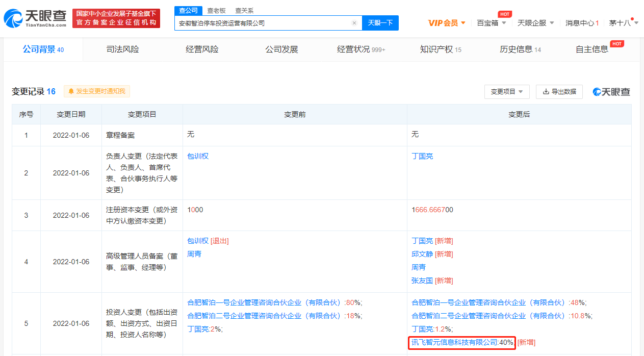Switch to 查老板 search tab
Image resolution: width=644 pixels, height=356 pixels.
pos(216,11)
